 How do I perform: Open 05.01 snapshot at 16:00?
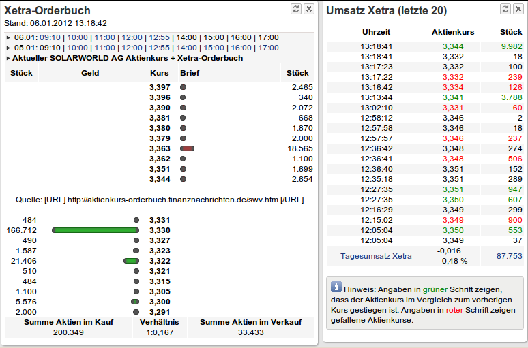(x=241, y=48)
